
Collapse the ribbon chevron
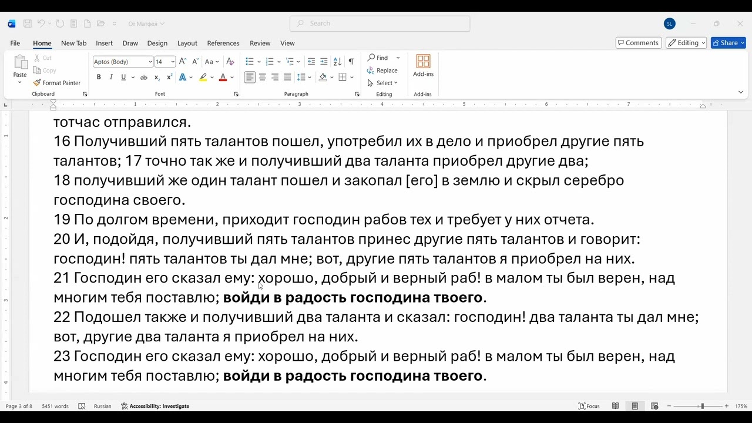(741, 92)
